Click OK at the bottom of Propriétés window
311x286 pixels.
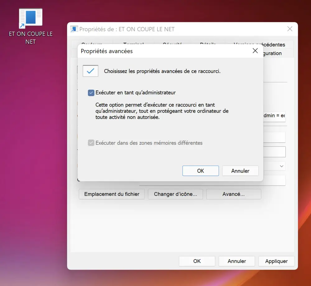coord(197,261)
